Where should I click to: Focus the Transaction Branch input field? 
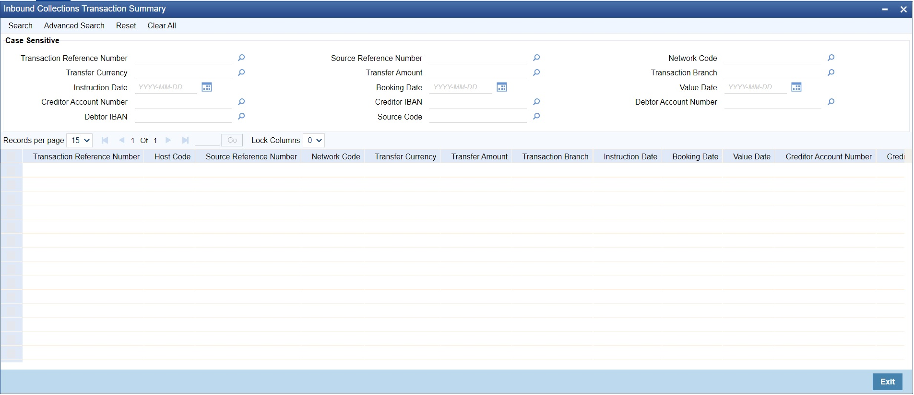(x=773, y=72)
